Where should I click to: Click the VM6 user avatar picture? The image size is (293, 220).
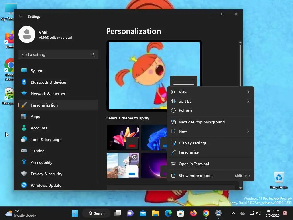pyautogui.click(x=27, y=34)
